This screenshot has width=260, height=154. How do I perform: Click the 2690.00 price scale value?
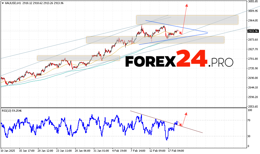tap(253, 78)
